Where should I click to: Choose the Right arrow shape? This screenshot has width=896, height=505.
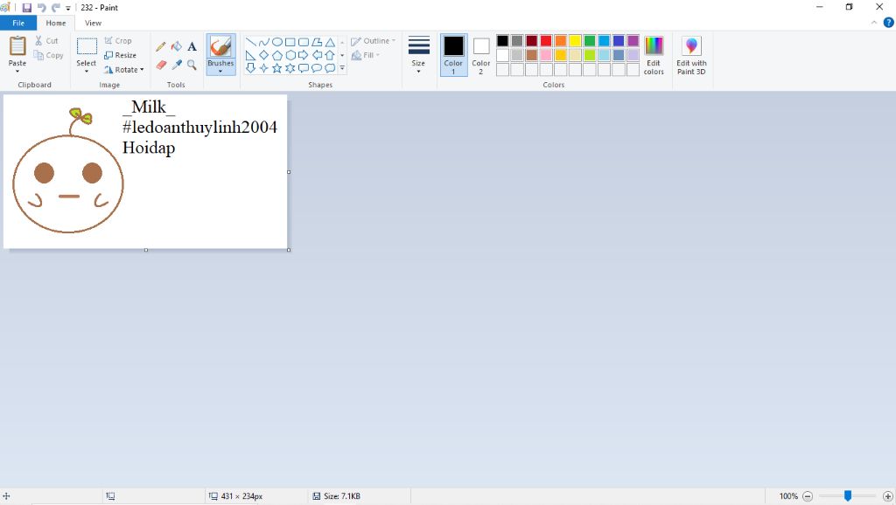pyautogui.click(x=304, y=55)
